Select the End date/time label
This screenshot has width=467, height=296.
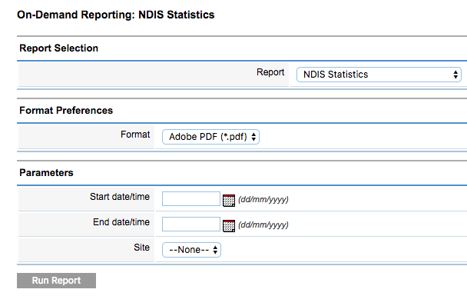pyautogui.click(x=121, y=222)
